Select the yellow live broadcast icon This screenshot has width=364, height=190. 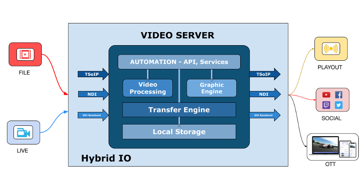click(x=331, y=49)
